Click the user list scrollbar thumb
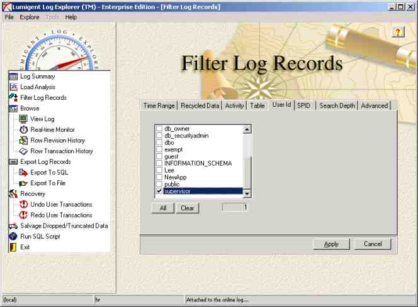Image resolution: width=418 pixels, height=307 pixels. [247, 173]
